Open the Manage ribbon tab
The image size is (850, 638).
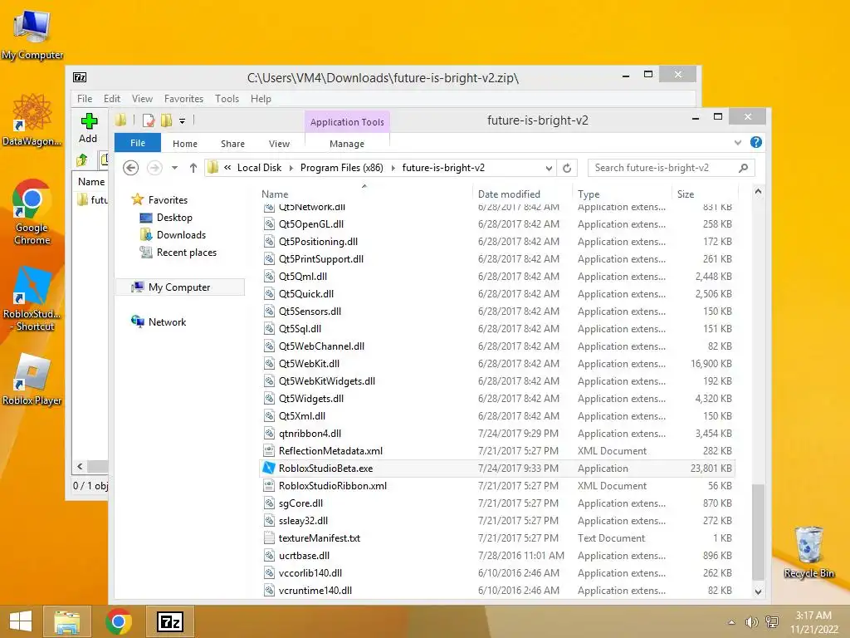[347, 144]
